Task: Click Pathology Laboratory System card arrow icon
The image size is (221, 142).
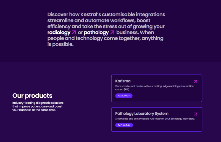Action: (x=196, y=114)
